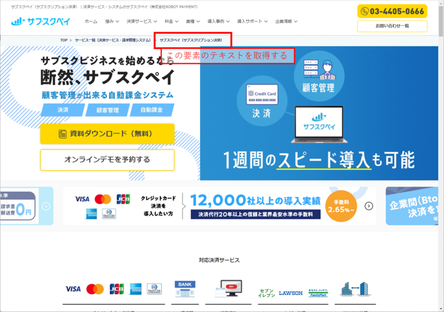444x312 pixels.
Task: Click the サブスクペイ logo in header
Action: (x=41, y=22)
